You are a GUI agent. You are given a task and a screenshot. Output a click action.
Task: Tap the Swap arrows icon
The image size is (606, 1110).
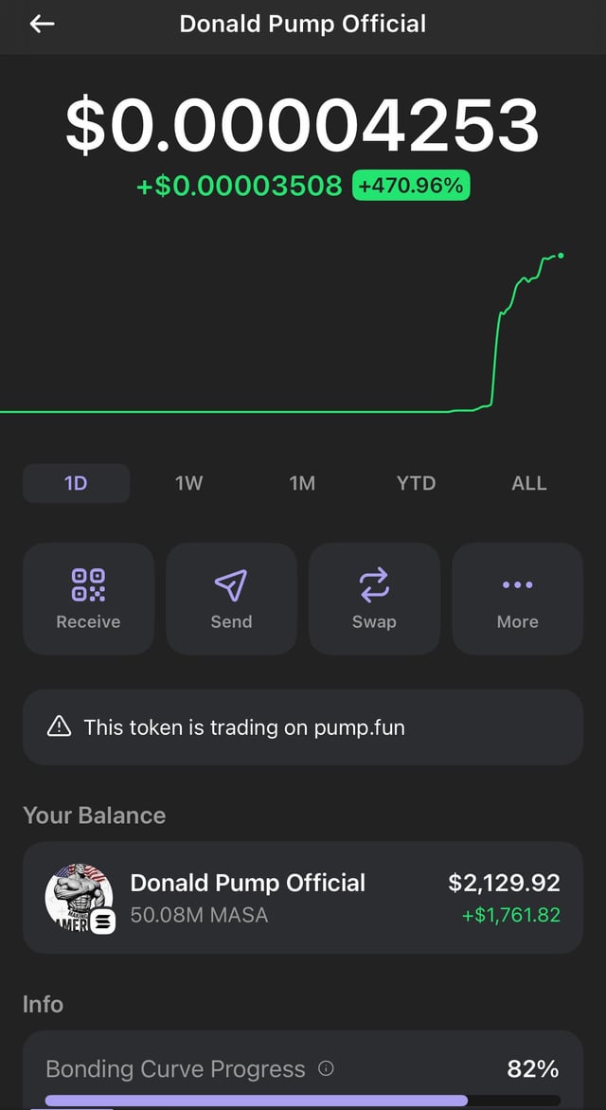click(x=374, y=585)
